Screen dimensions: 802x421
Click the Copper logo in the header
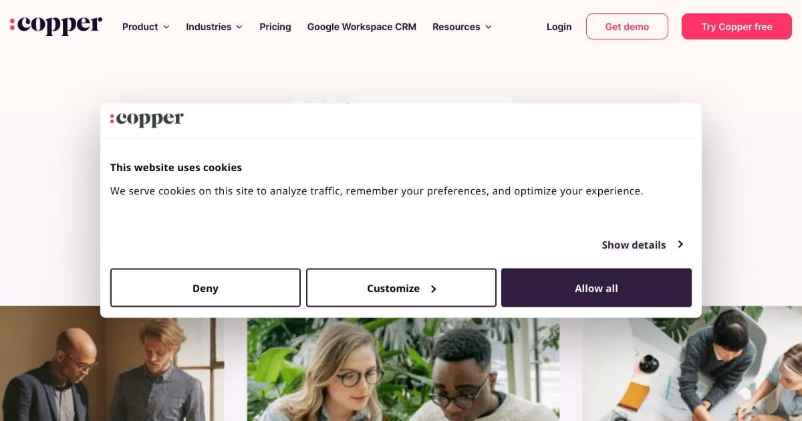pos(56,25)
